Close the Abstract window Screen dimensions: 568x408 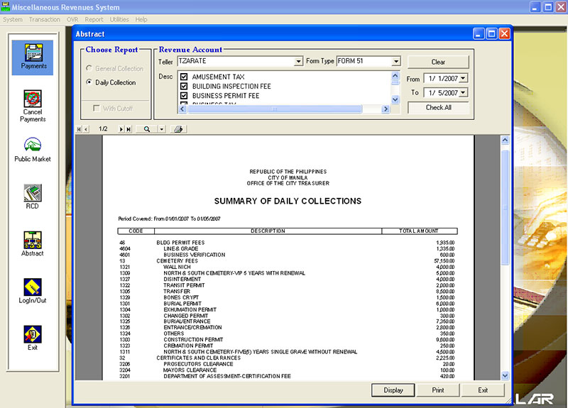504,34
